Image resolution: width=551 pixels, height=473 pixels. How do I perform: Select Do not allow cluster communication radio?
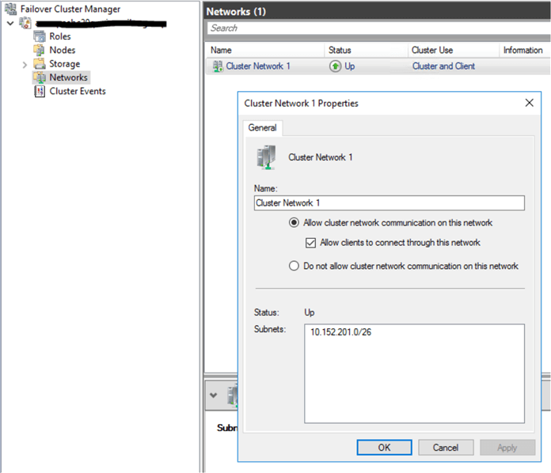[294, 266]
